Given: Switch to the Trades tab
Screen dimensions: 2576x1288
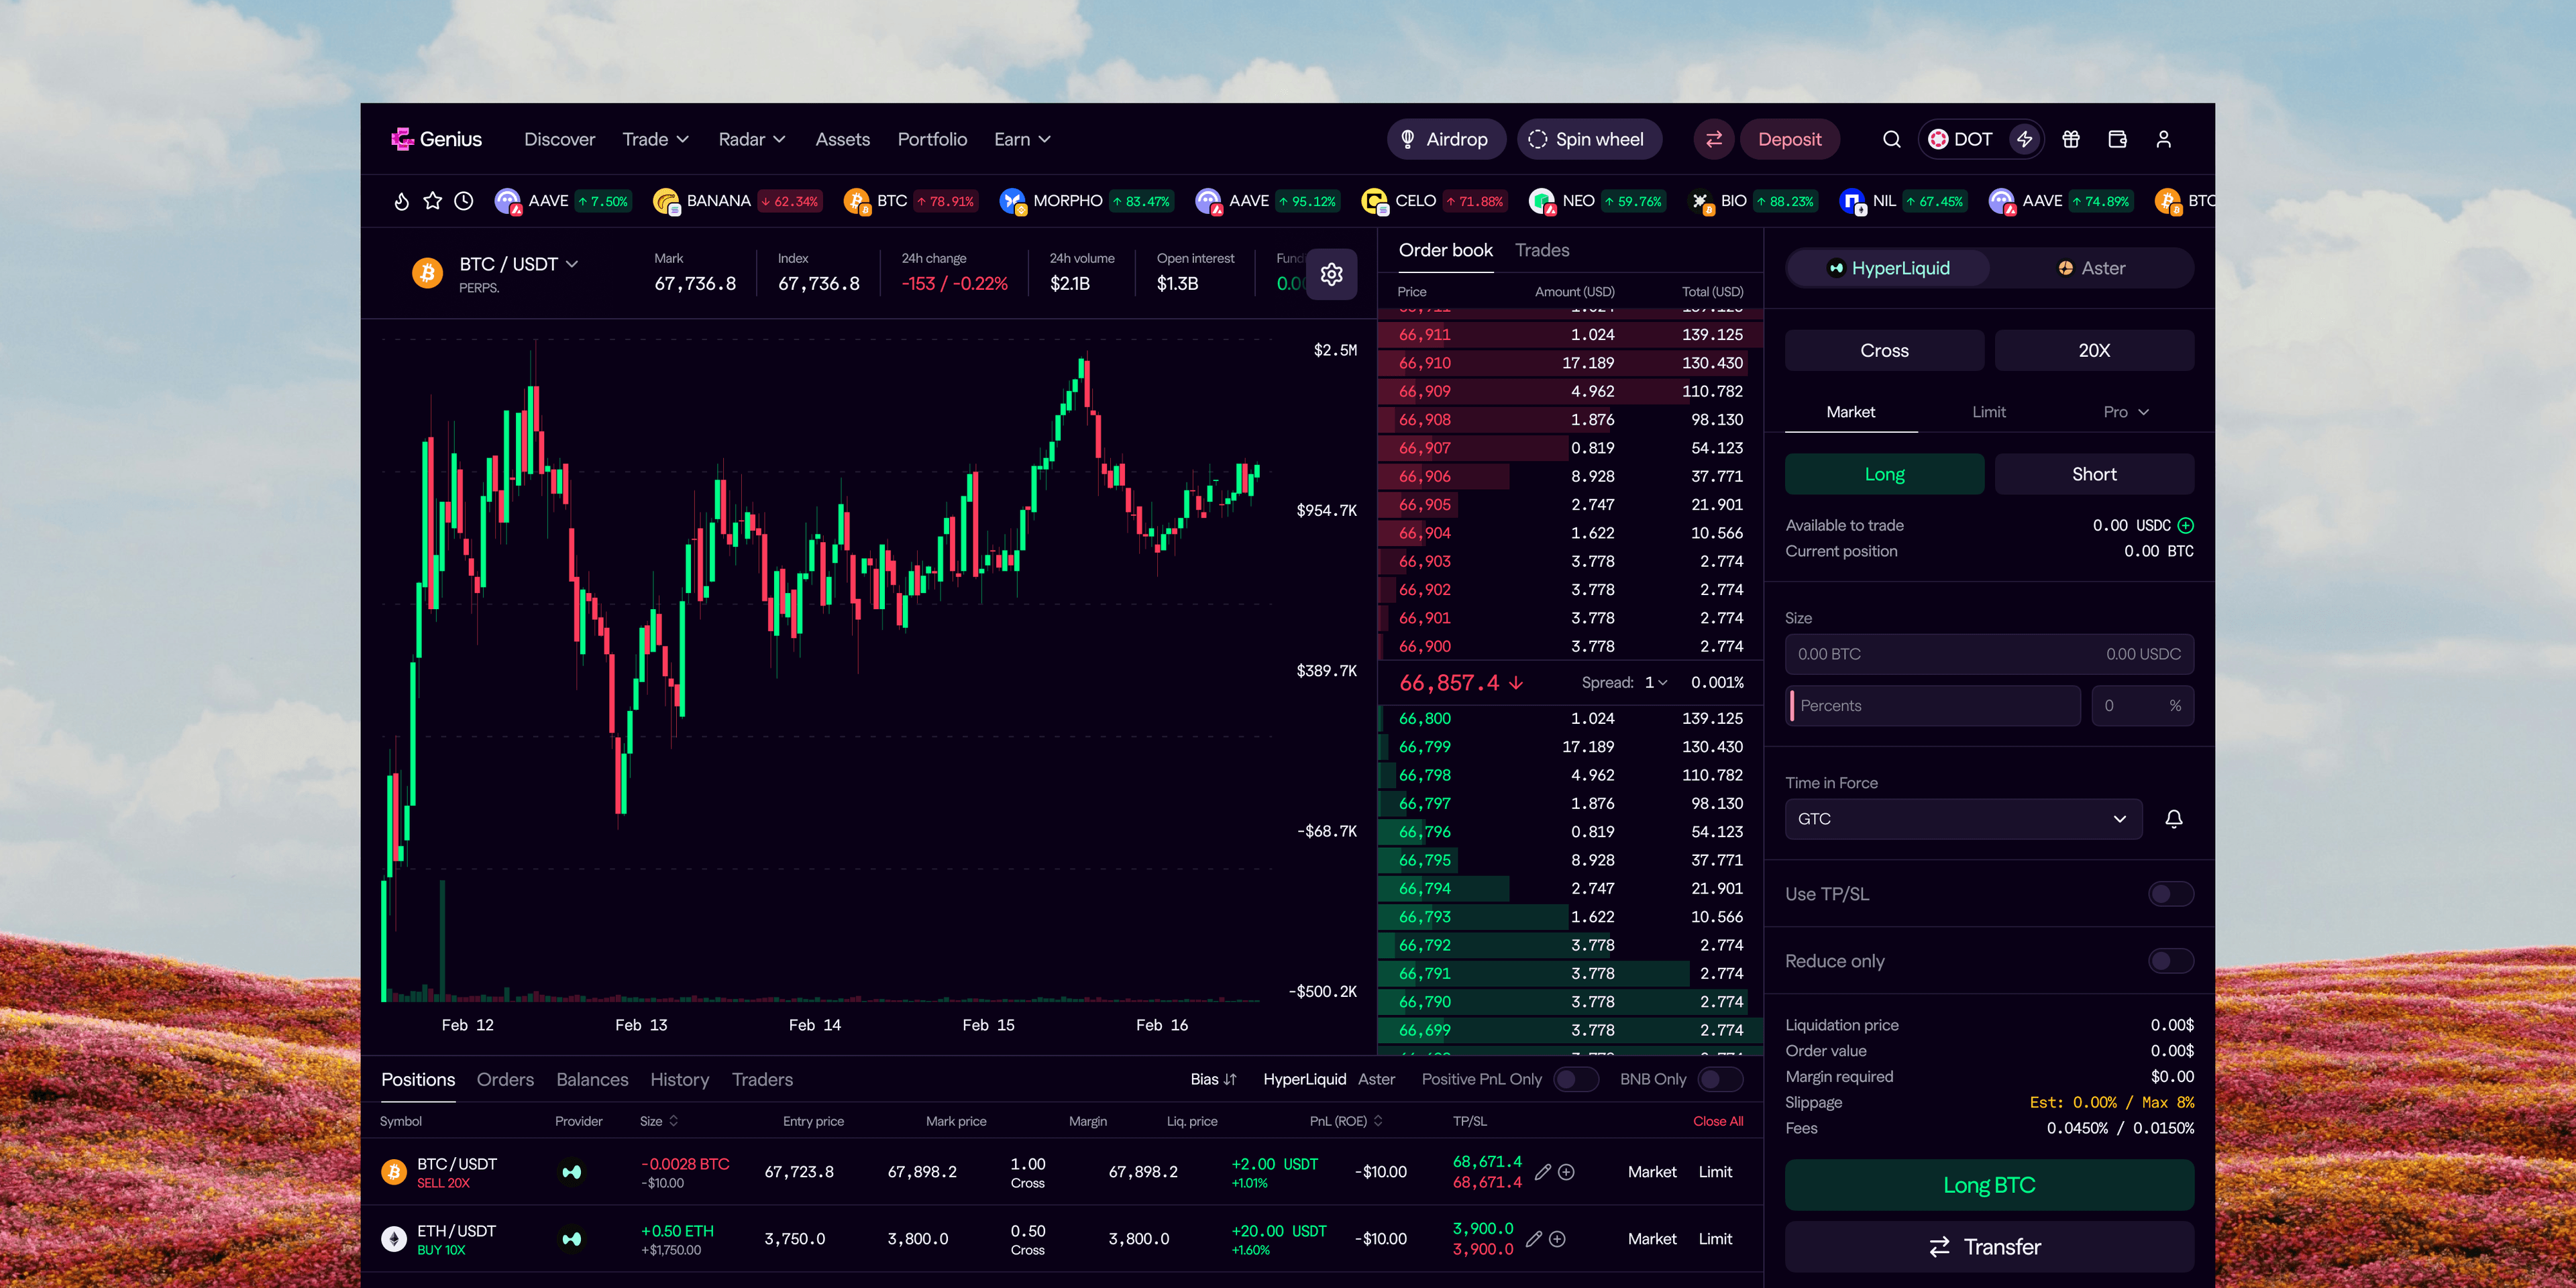Looking at the screenshot, I should tap(1541, 250).
